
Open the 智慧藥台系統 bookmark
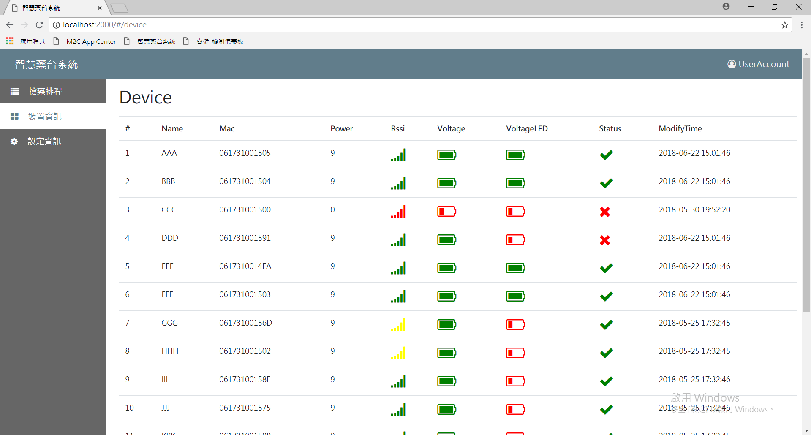(x=150, y=41)
